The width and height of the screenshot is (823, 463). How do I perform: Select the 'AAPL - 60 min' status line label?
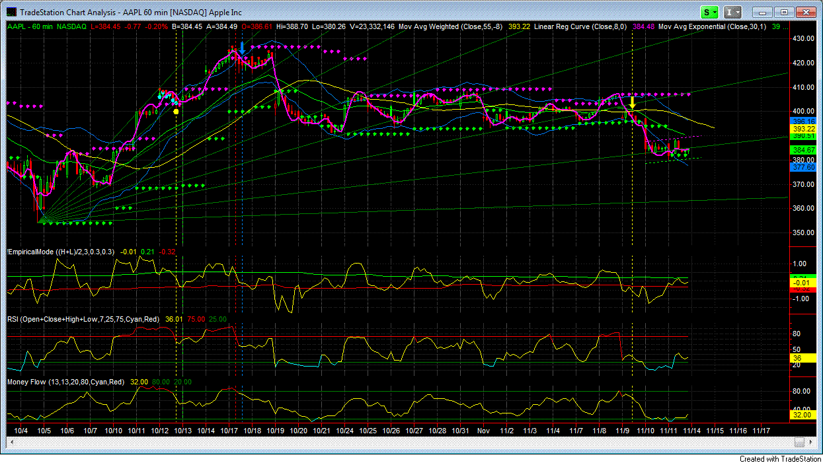pyautogui.click(x=29, y=27)
